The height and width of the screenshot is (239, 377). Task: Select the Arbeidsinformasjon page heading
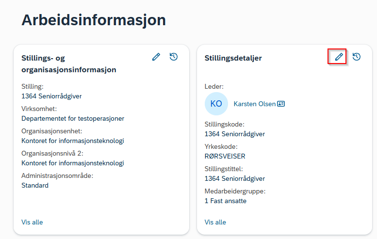coord(94,20)
